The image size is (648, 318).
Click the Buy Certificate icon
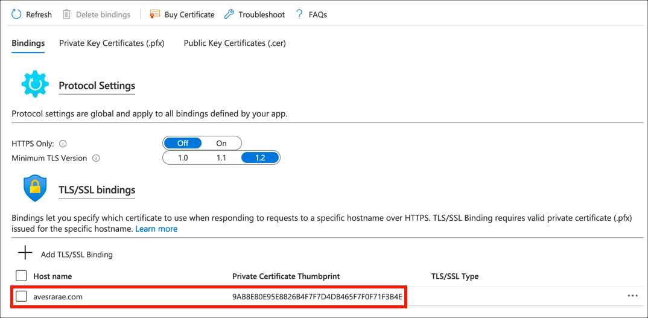[x=155, y=14]
